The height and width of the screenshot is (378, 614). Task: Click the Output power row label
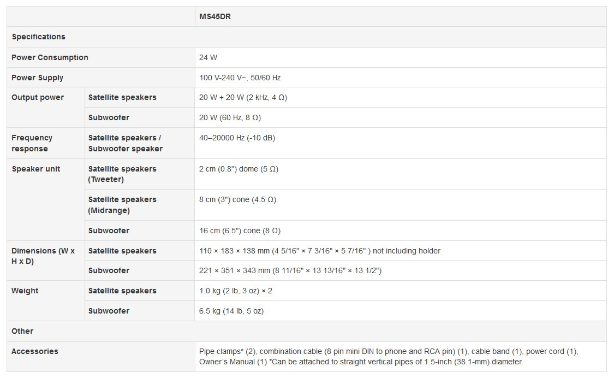pos(38,97)
